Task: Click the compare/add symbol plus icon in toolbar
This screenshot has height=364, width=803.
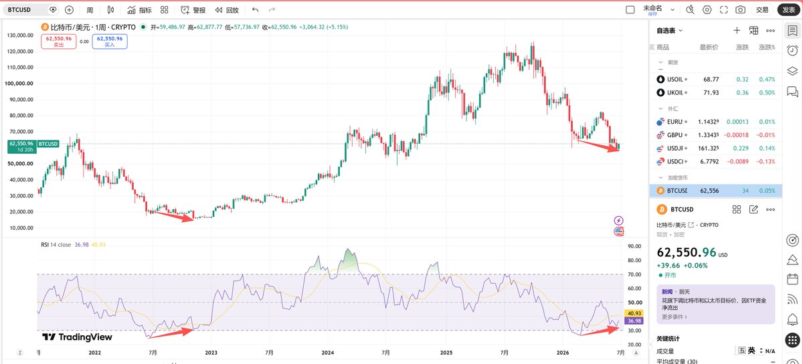Action: coord(70,10)
